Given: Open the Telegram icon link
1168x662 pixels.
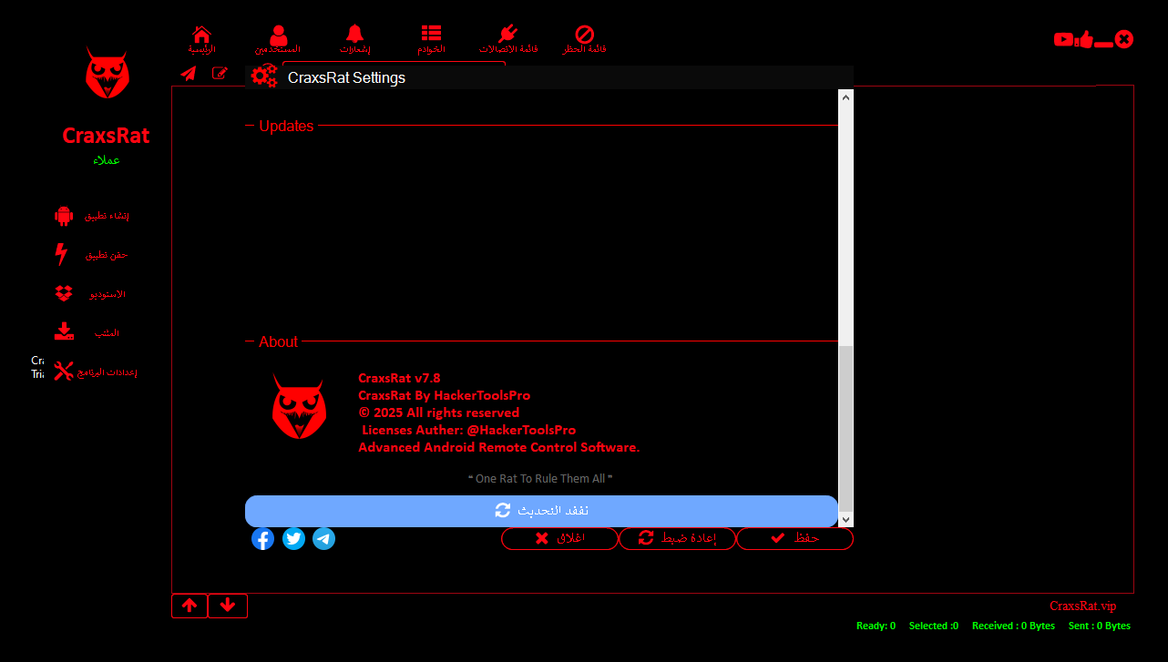Looking at the screenshot, I should pos(323,539).
